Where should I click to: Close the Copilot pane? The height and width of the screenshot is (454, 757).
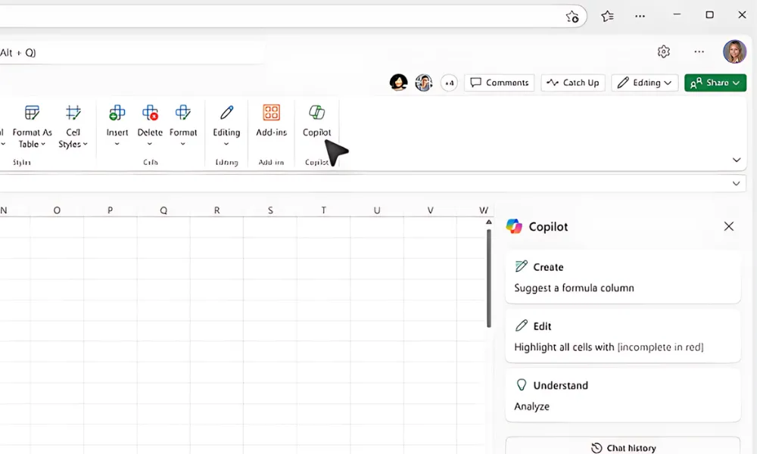728,226
